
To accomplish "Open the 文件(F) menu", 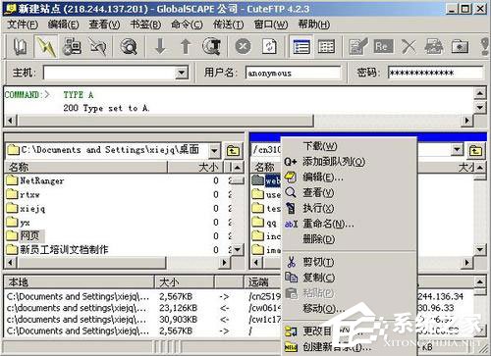I will pyautogui.click(x=23, y=25).
